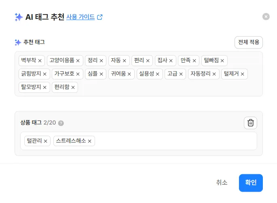Screen dimensions: 277x203
Task: Select the 탈모방지 recommended tag
Action: pyautogui.click(x=31, y=87)
